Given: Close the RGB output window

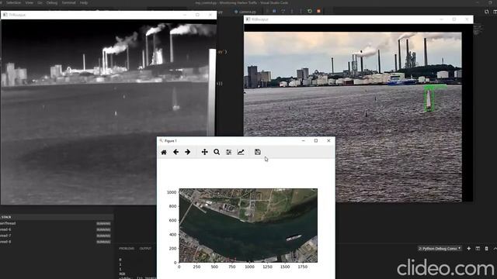Looking at the screenshot, I should pyautogui.click(x=467, y=19).
